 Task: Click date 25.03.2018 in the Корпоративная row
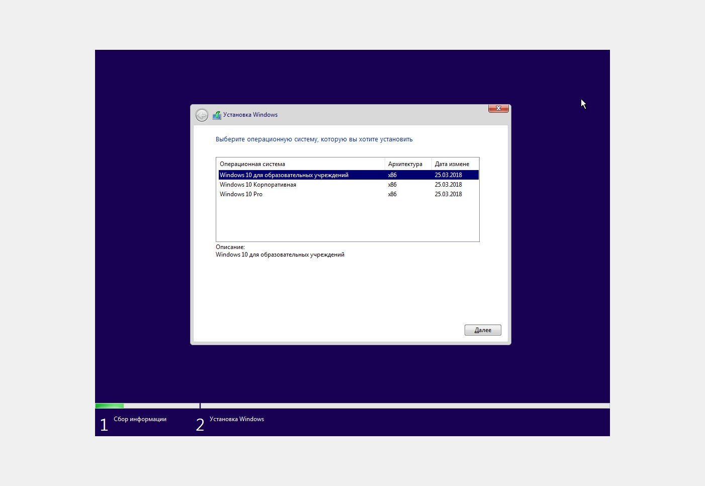pos(448,185)
